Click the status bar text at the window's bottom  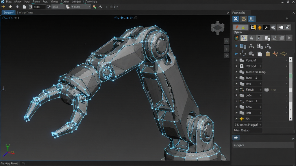9,163
